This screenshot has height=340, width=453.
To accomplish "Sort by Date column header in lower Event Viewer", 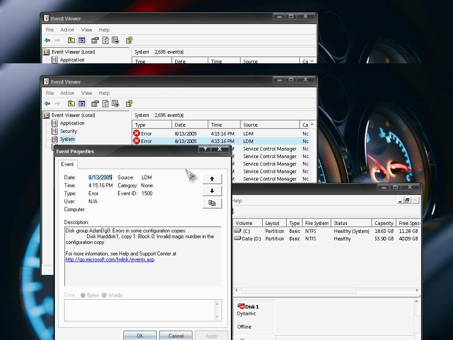I will pos(190,125).
